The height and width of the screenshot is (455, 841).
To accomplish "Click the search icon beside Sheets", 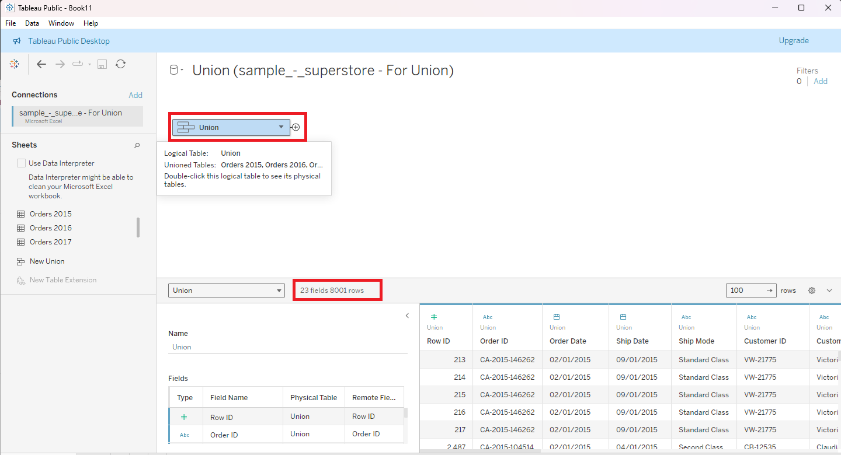I will coord(137,145).
